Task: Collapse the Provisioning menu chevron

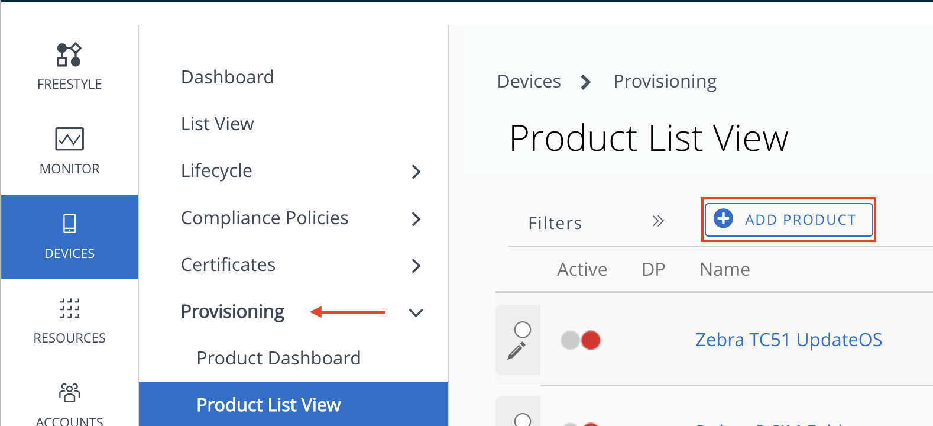Action: 416,312
